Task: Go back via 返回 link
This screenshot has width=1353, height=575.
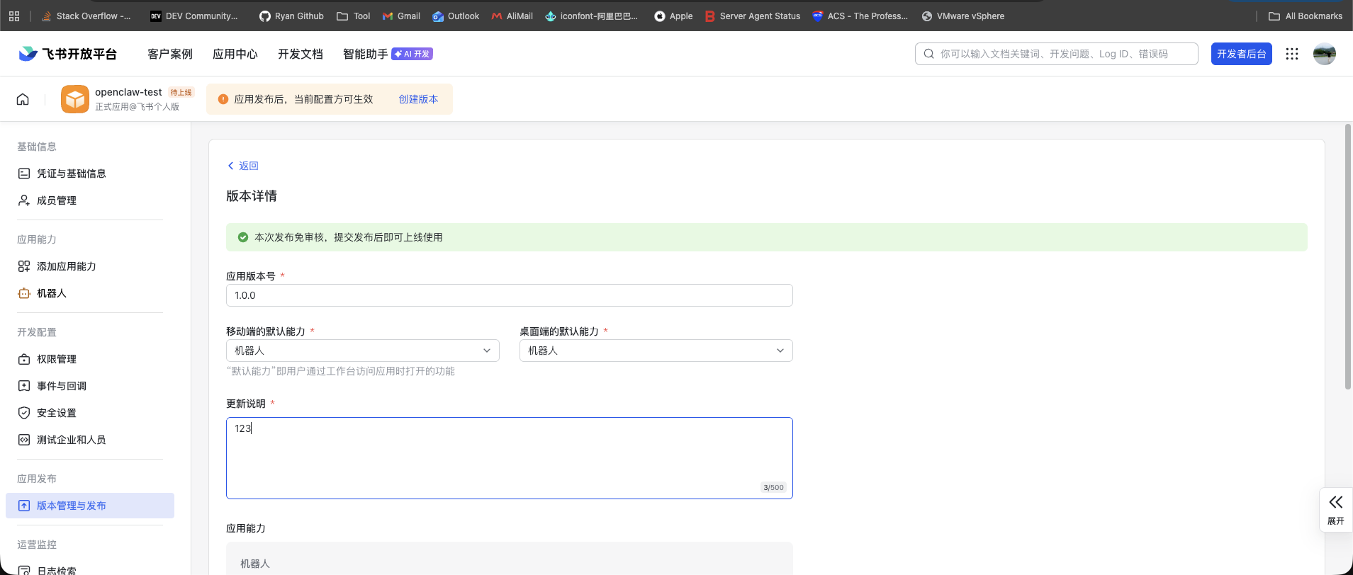Action: (242, 166)
